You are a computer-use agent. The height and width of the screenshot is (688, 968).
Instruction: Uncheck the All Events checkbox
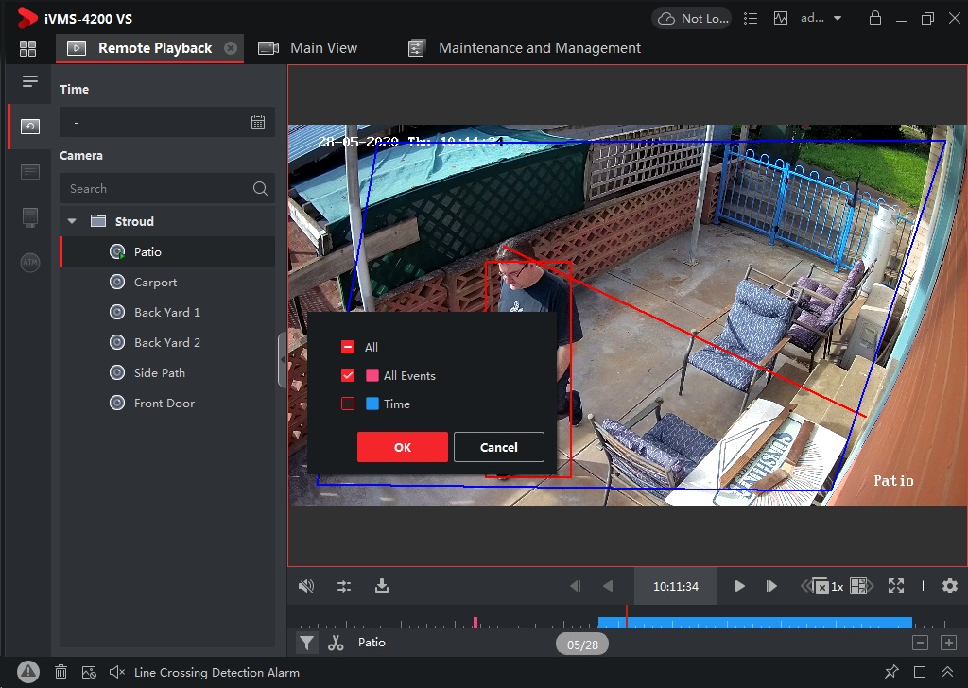(x=348, y=375)
